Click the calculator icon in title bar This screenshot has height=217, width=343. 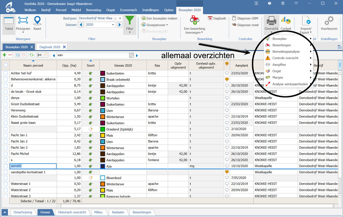click(x=283, y=3)
